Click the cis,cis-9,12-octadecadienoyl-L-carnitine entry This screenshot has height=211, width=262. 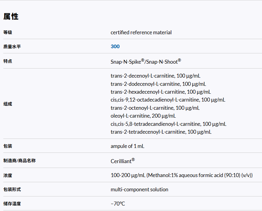[x=168, y=100]
